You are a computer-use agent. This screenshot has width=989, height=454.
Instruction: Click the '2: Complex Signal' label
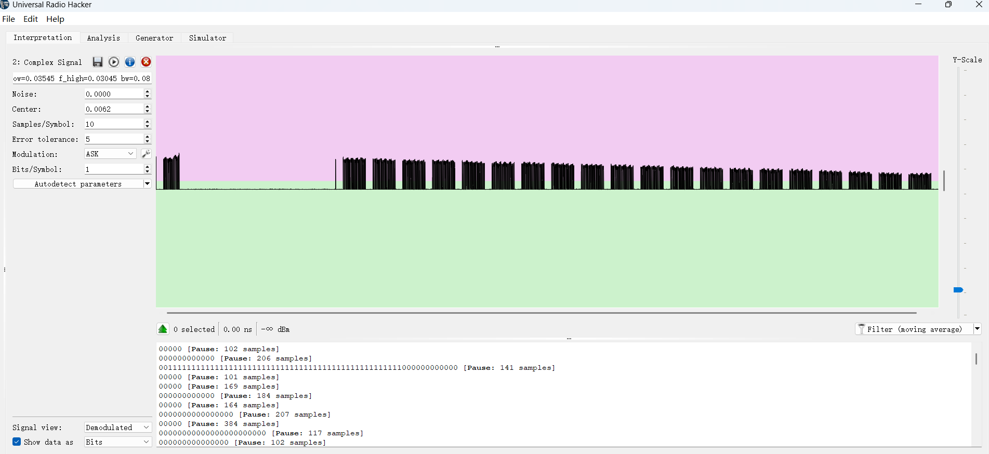[47, 62]
